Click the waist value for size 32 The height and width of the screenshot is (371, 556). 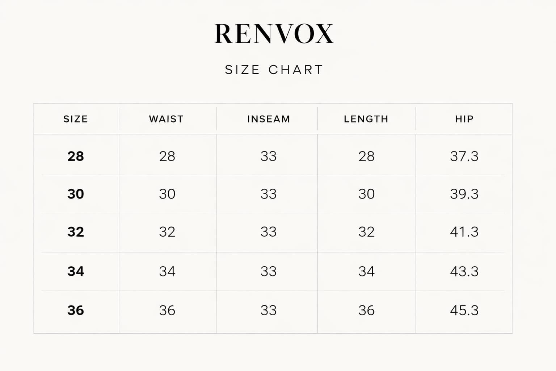point(167,232)
